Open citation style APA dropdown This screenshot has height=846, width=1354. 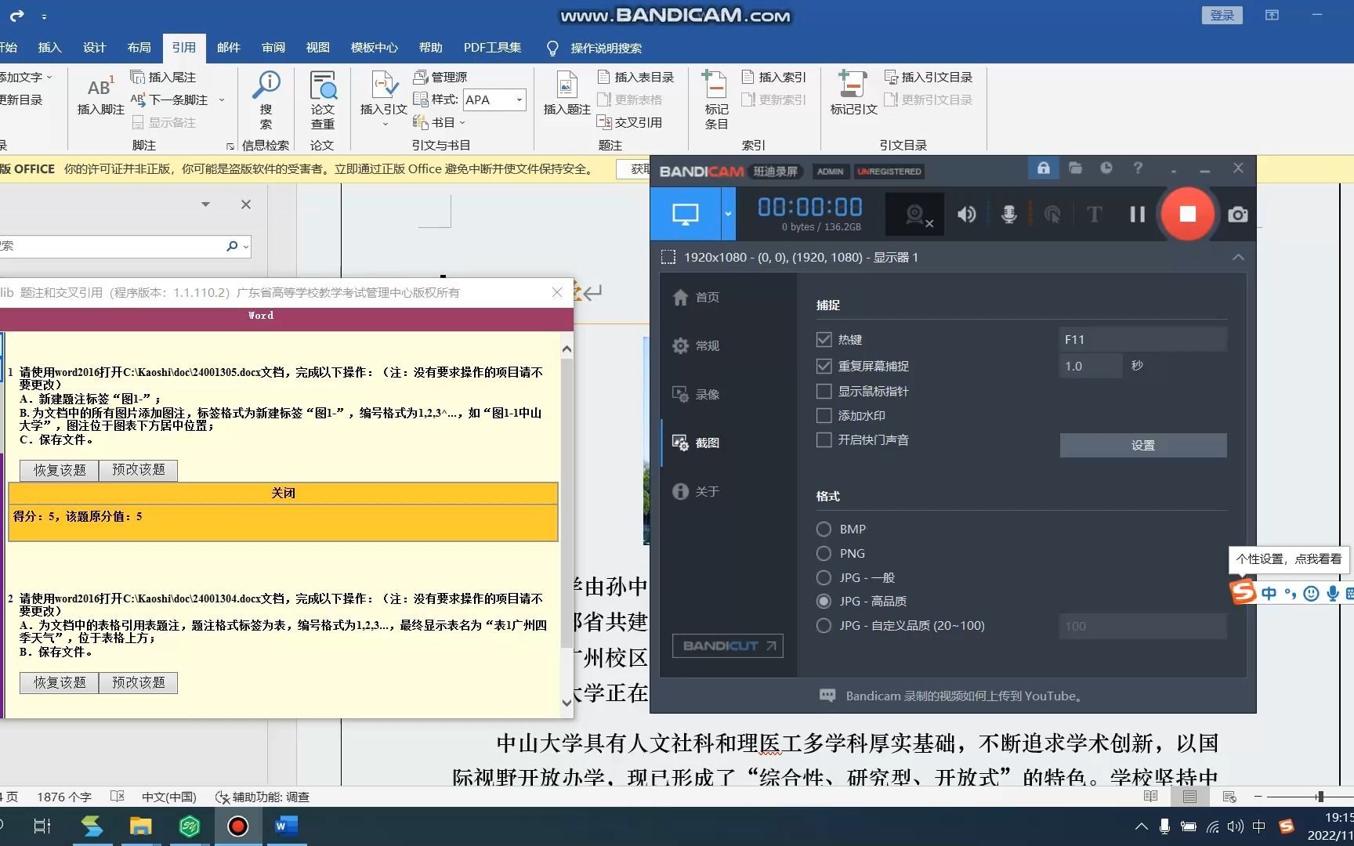[519, 99]
